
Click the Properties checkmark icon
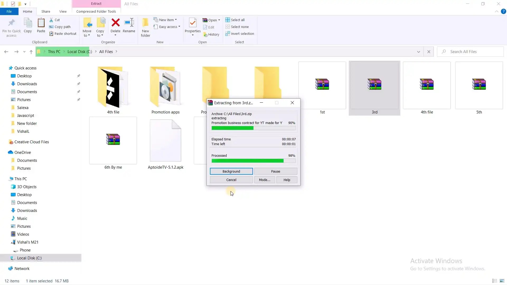[x=193, y=23]
